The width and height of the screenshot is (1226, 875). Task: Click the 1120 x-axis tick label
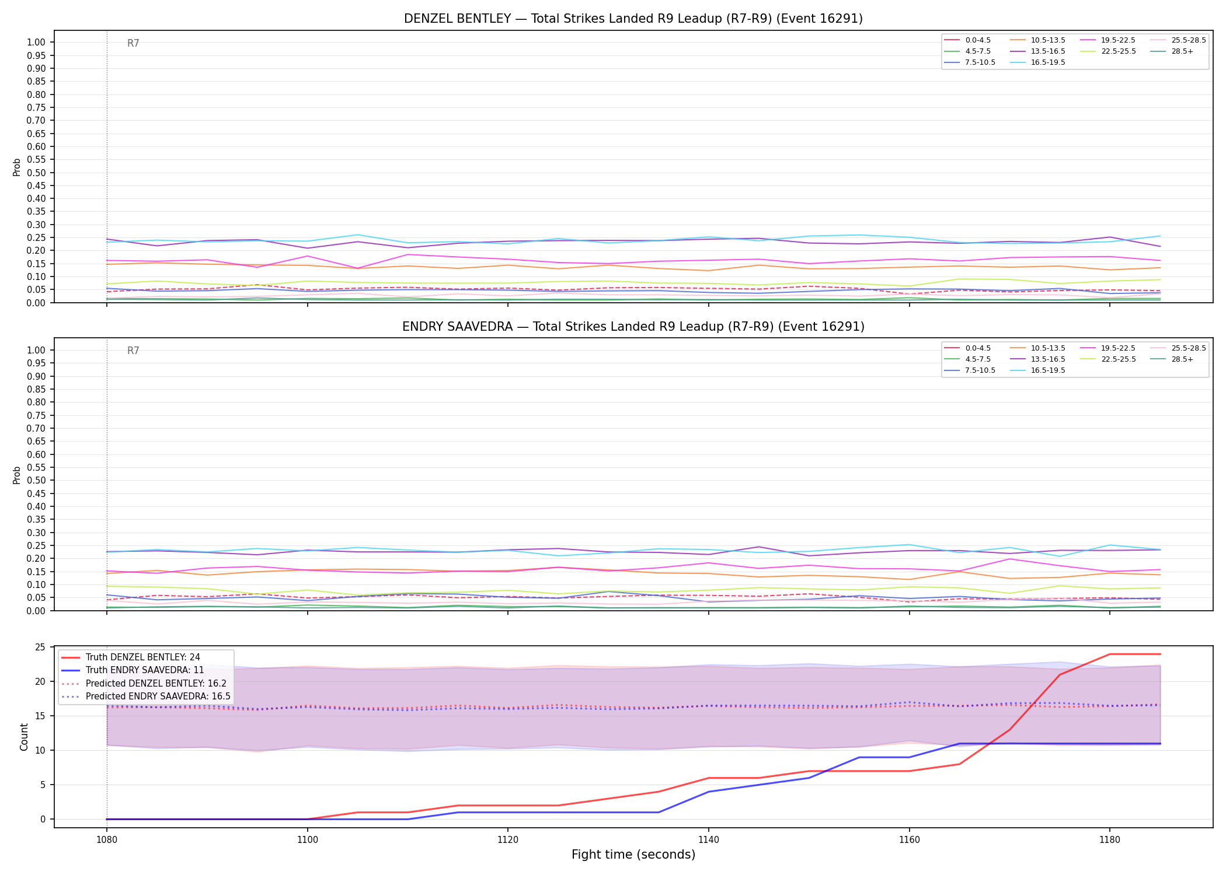pyautogui.click(x=508, y=840)
